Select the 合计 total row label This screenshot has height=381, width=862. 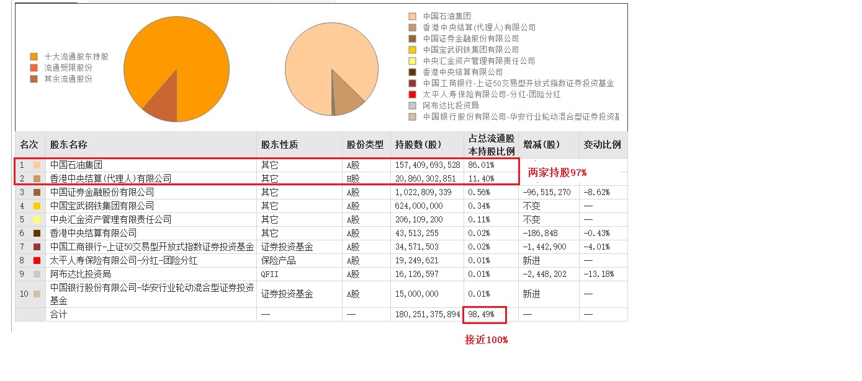pos(59,314)
